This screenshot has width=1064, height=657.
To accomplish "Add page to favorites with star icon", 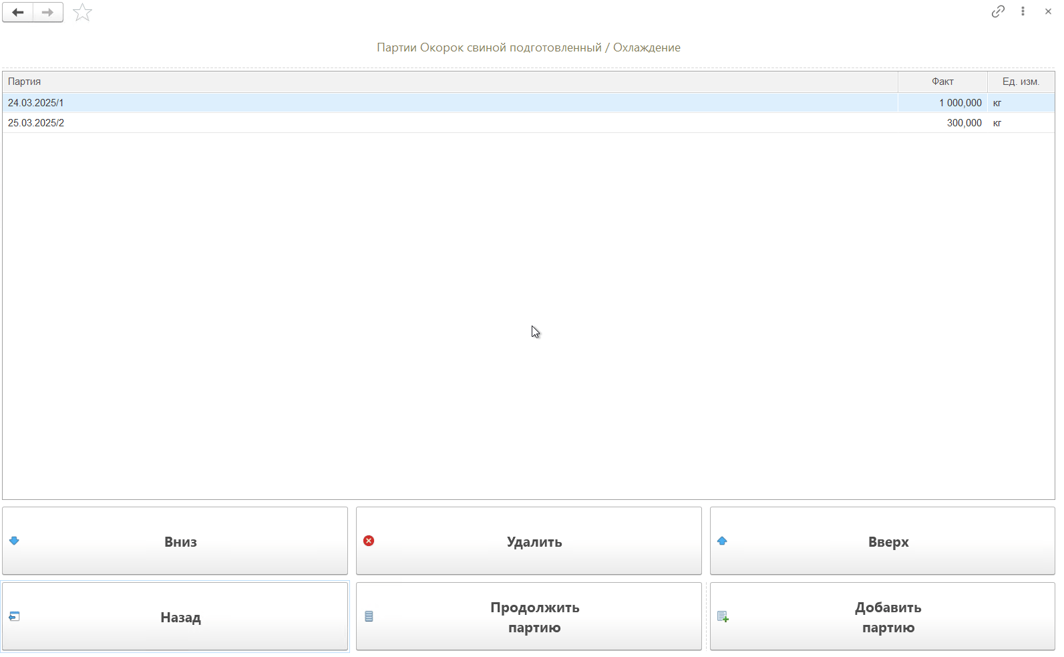I will click(82, 13).
